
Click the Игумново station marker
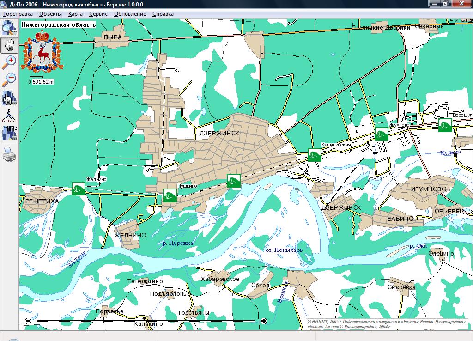tap(381, 134)
